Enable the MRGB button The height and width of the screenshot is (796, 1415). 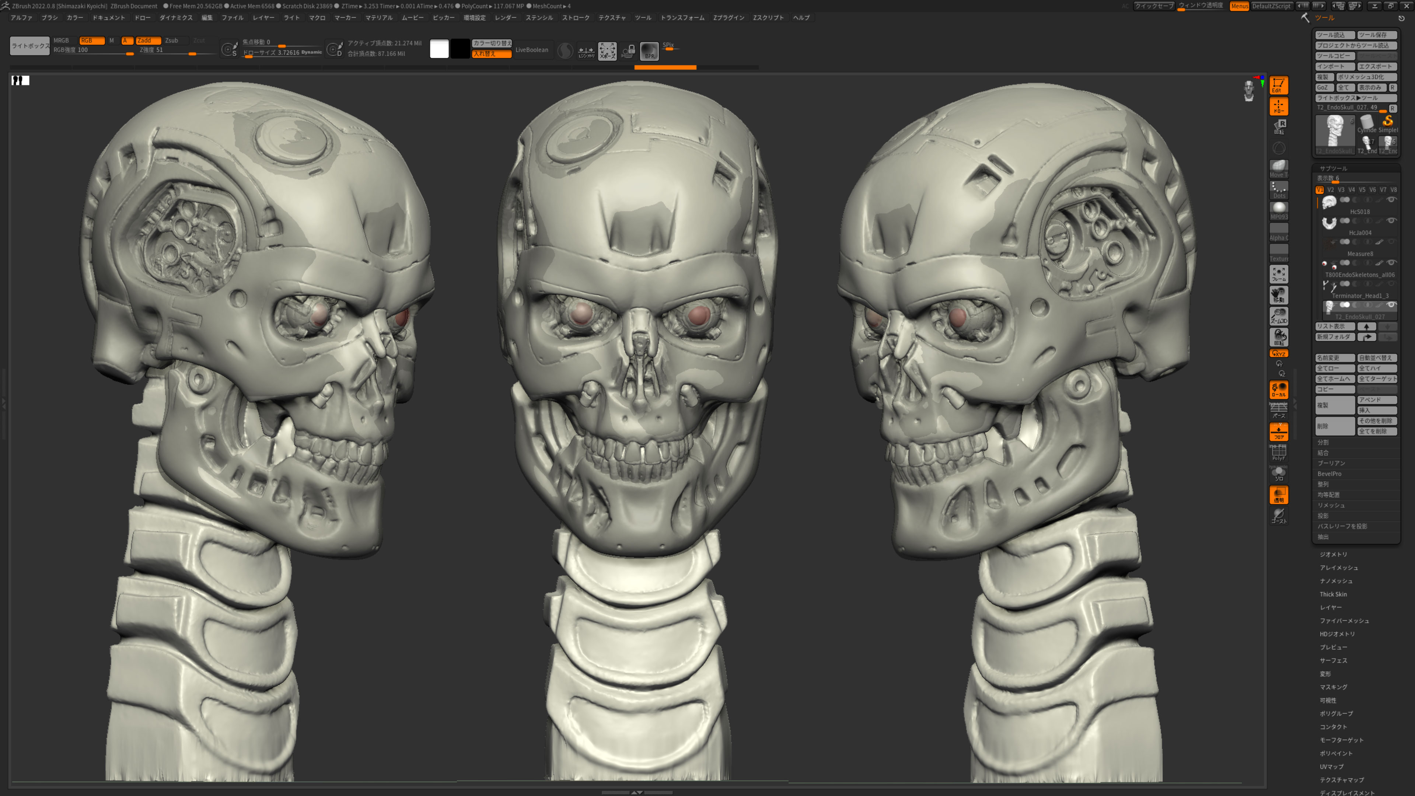pos(64,40)
